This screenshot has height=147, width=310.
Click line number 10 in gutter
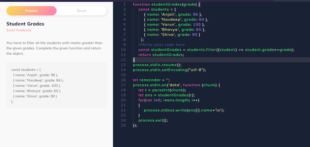(123, 50)
